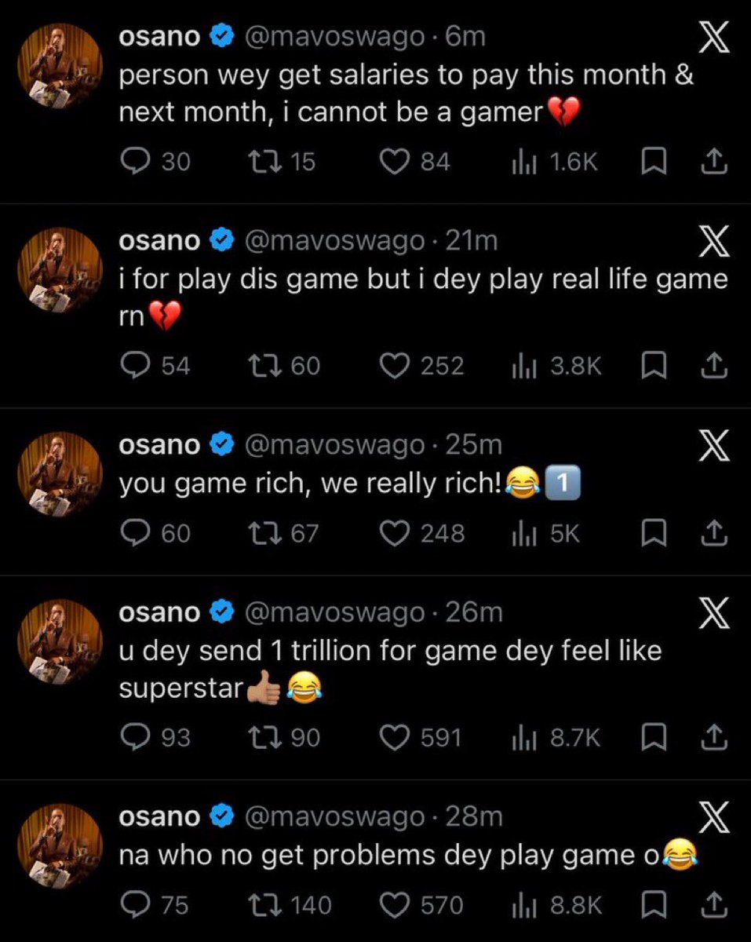Open osano avatar on the 26m tweet
Screen dimensions: 751x942
coord(60,642)
